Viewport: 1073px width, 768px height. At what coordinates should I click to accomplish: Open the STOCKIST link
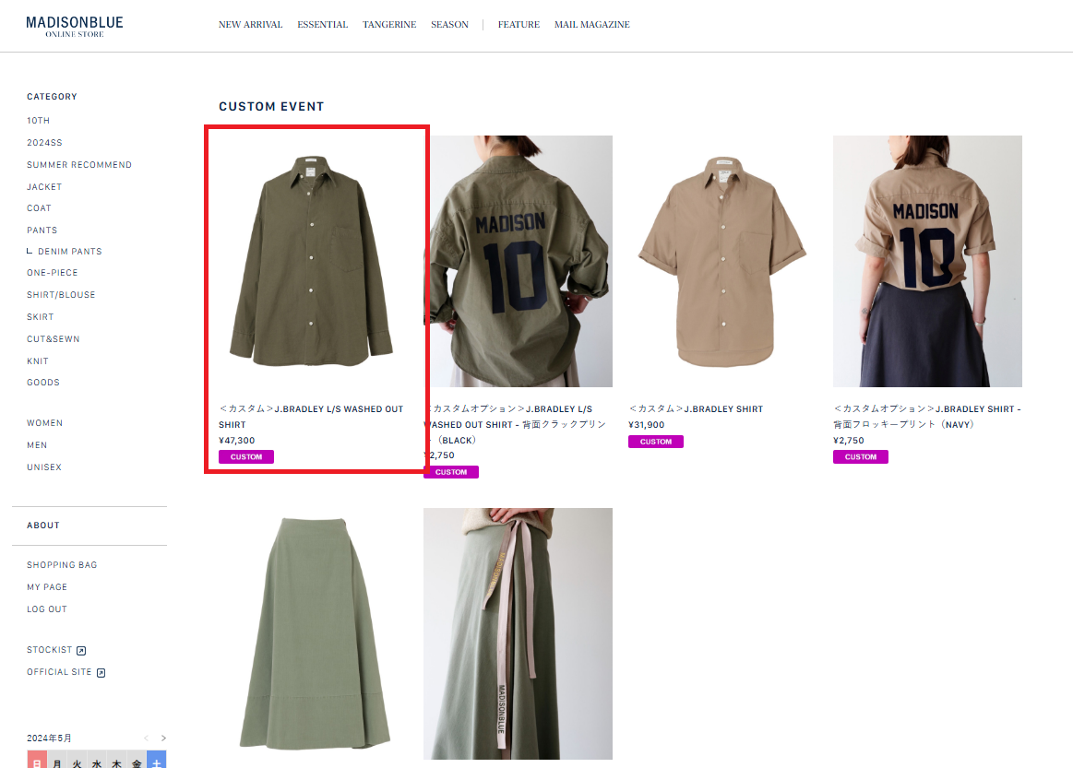click(x=49, y=650)
